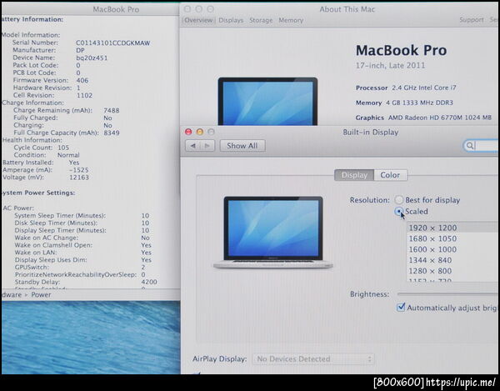The image size is (500, 391).
Task: Choose the 1600 × 1000 resolution
Action: (x=452, y=249)
